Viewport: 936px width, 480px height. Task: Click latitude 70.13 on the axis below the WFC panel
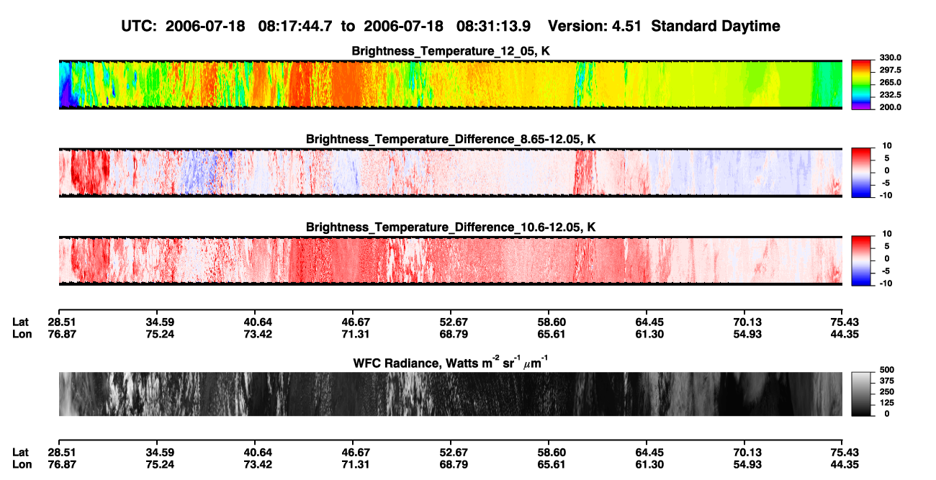(x=748, y=452)
